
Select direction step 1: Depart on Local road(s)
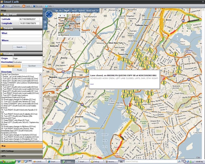pos(17,77)
